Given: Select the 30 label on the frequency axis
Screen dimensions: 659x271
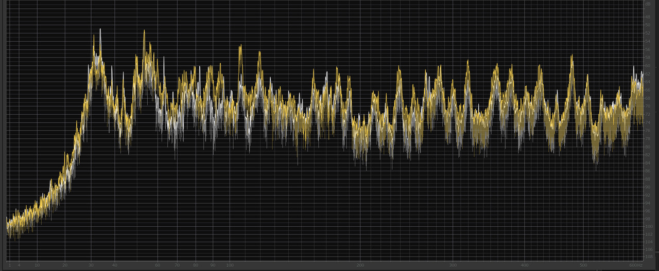Looking at the screenshot, I should (x=91, y=265).
